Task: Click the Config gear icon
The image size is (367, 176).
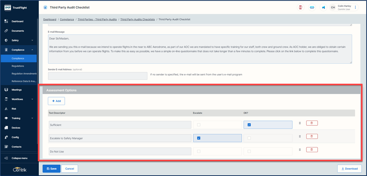Action: click(6, 137)
